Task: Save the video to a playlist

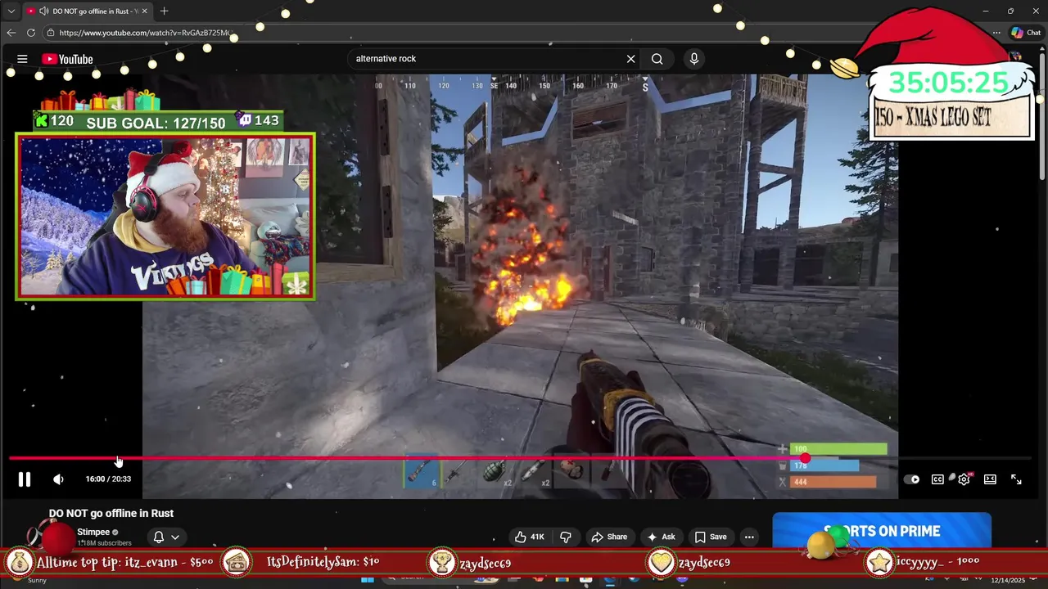Action: [x=711, y=537]
